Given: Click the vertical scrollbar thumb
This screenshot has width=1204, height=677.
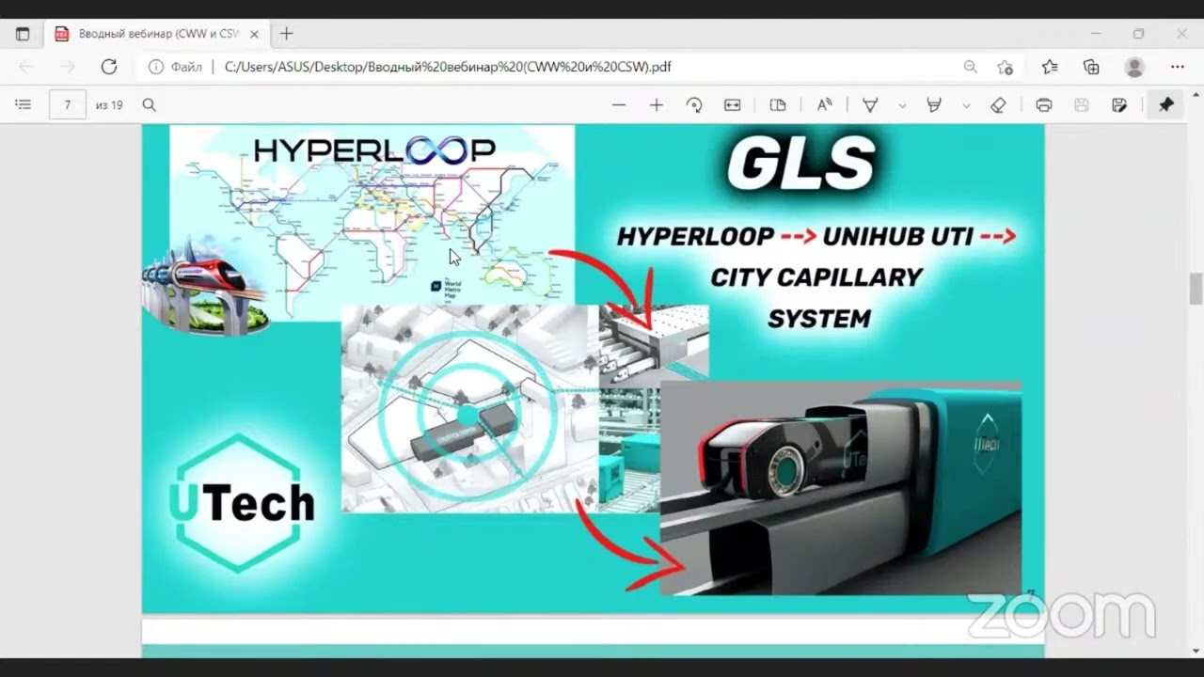Looking at the screenshot, I should (x=1196, y=289).
